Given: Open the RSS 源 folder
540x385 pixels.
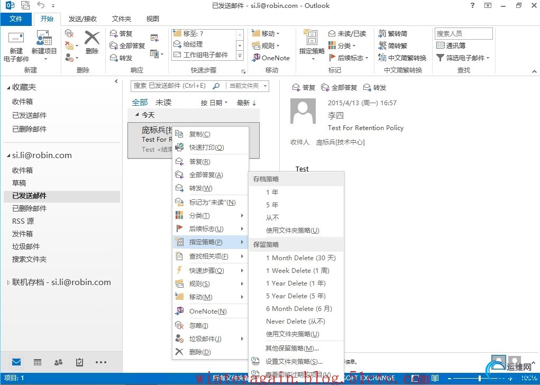Looking at the screenshot, I should pyautogui.click(x=23, y=221).
